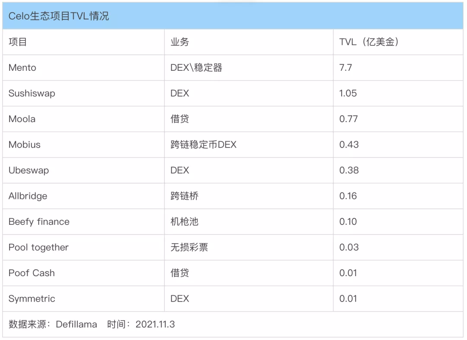Click the Pool together entry
Image resolution: width=467 pixels, height=340 pixels.
(x=38, y=247)
